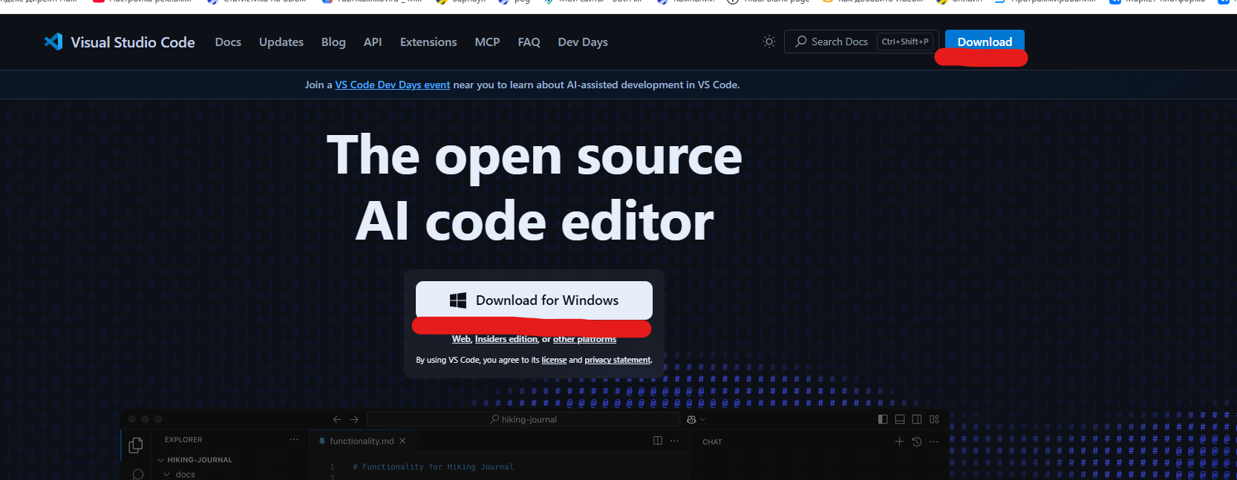Open the license link

point(554,360)
